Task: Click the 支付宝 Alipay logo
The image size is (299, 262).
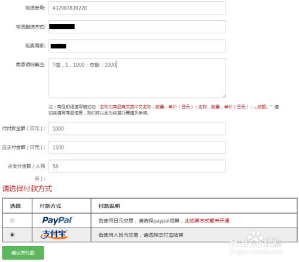Action: [x=54, y=235]
